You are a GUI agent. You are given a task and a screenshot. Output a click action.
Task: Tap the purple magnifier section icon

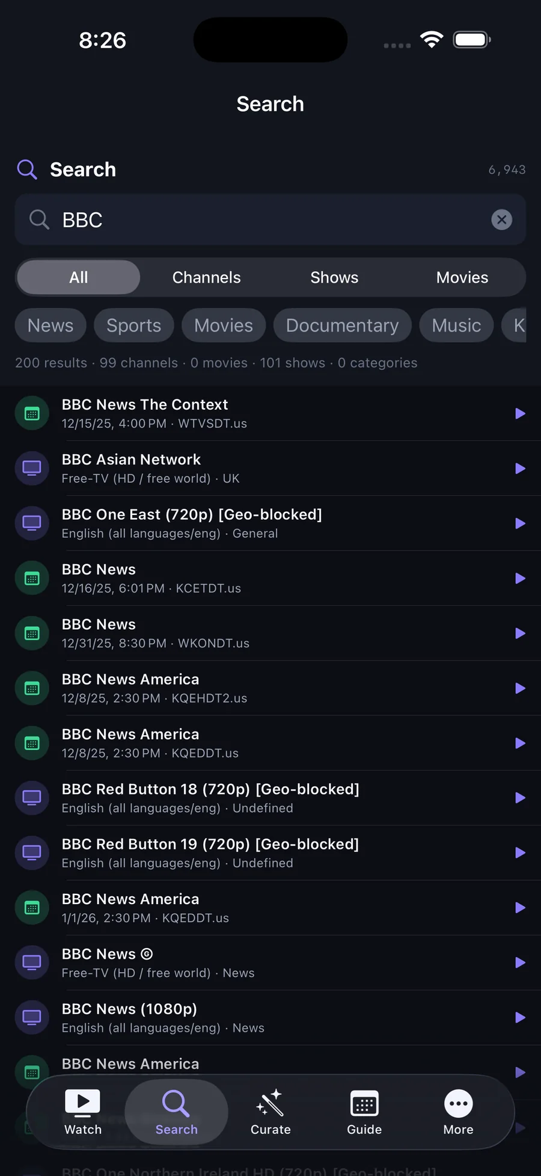tap(27, 170)
